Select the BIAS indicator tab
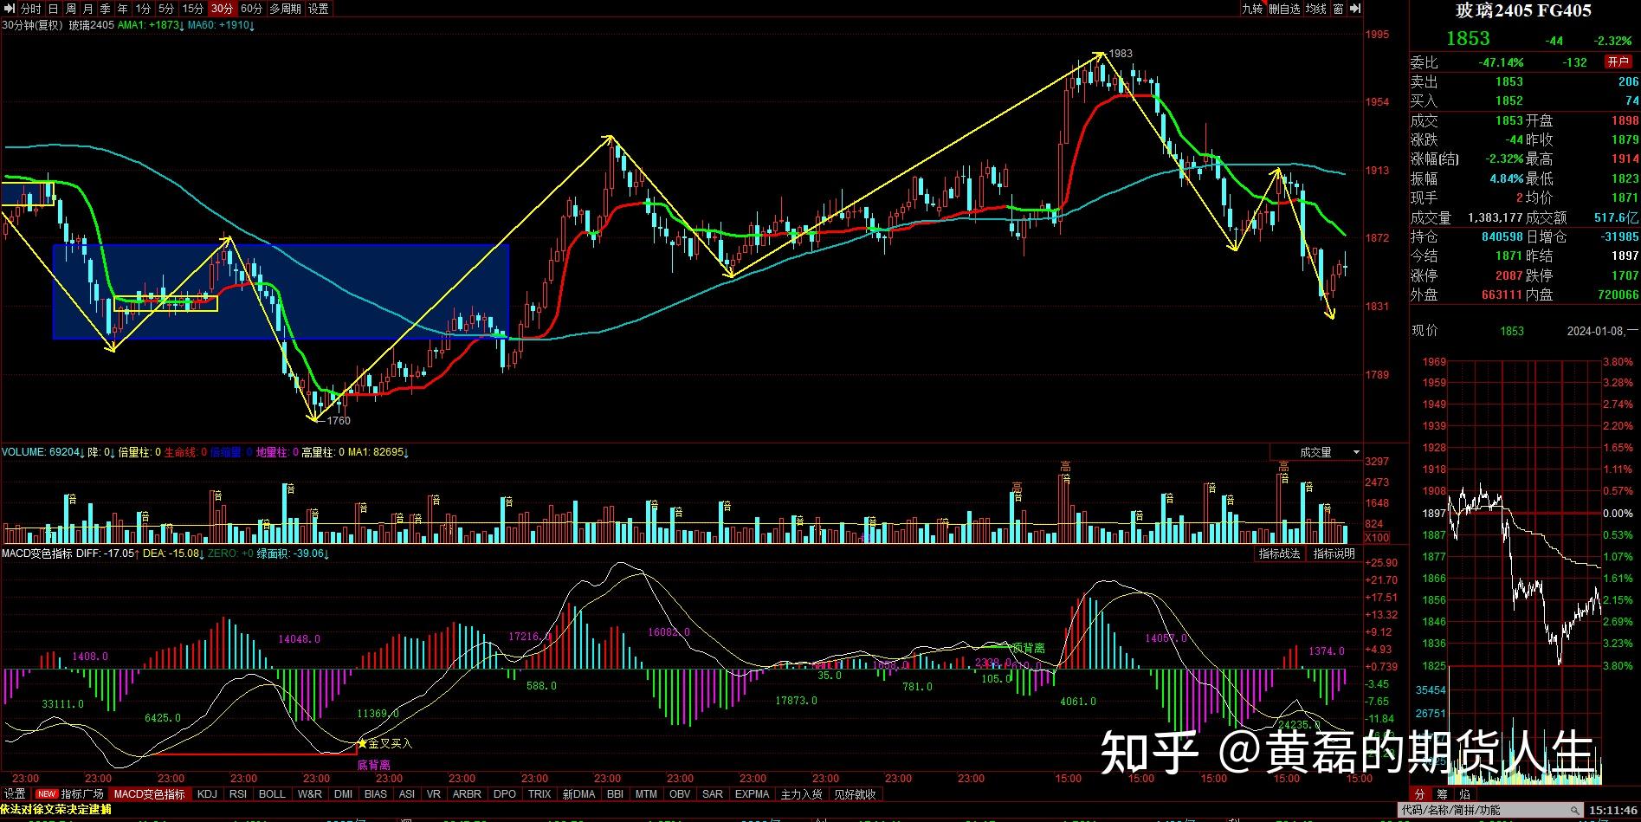 [376, 793]
